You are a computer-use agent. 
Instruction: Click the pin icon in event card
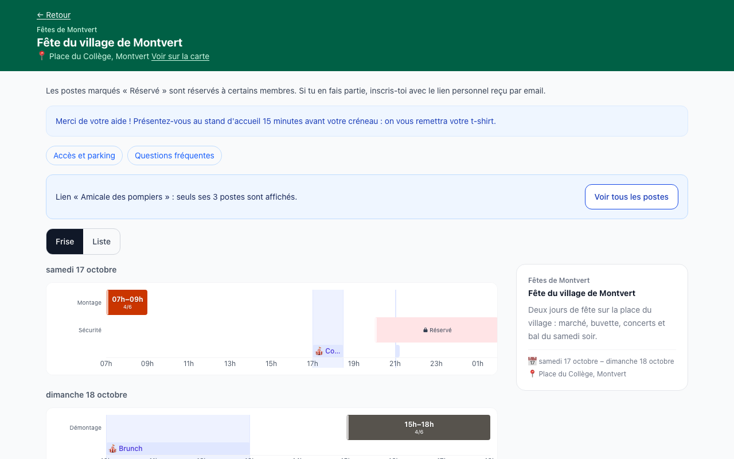pos(532,374)
